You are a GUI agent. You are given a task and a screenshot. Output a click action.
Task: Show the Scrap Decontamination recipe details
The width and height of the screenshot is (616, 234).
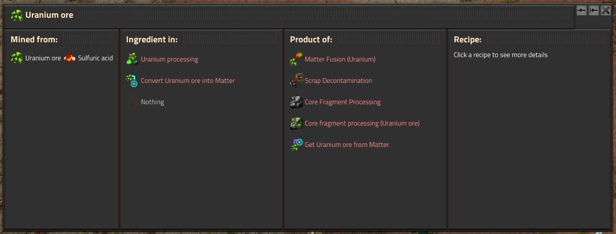coord(338,81)
